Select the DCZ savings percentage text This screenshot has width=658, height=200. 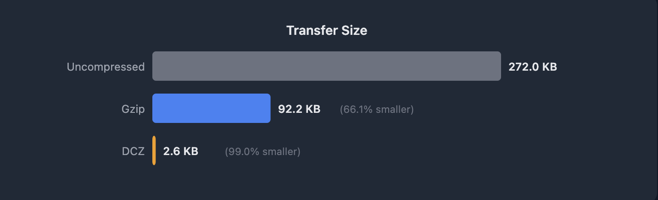[262, 152]
